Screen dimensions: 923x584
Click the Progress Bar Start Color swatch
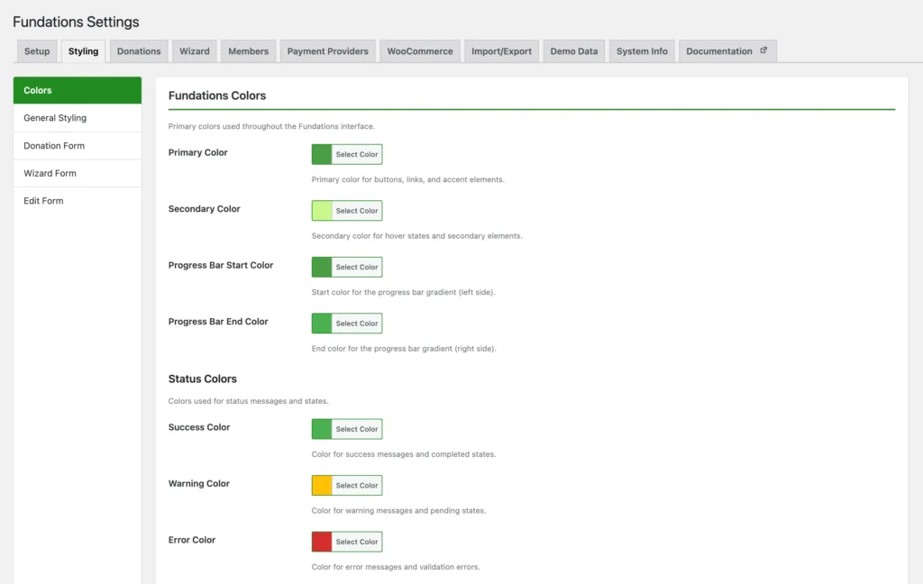click(x=322, y=267)
